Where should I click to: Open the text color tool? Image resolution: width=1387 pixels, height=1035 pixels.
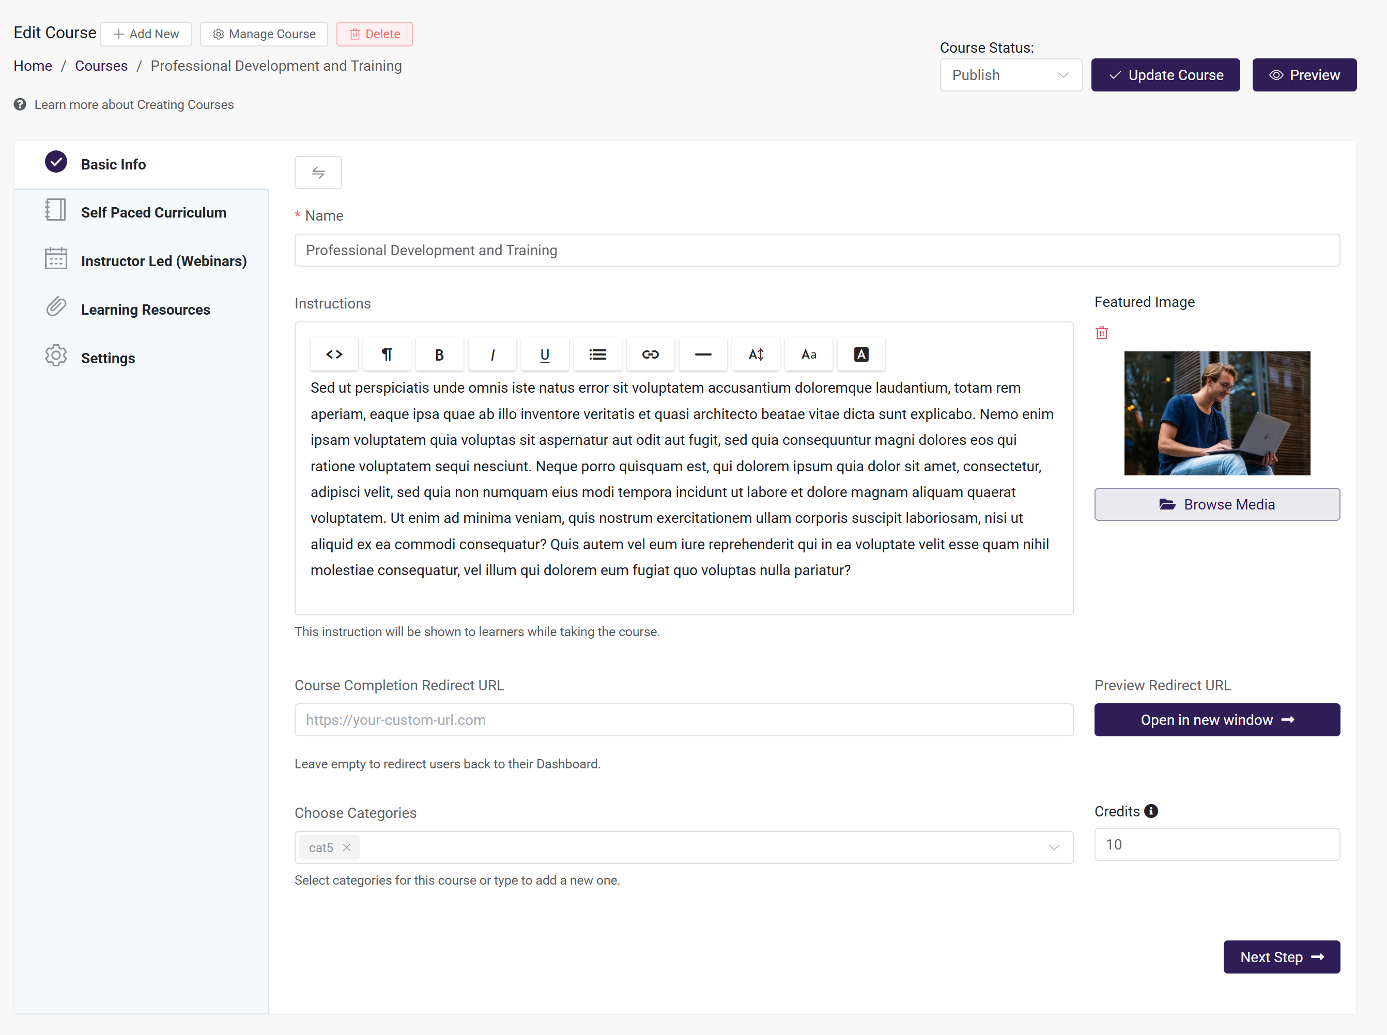pyautogui.click(x=861, y=354)
